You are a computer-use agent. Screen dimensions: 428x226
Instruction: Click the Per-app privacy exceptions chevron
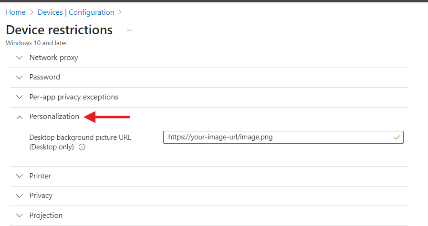[x=19, y=97]
